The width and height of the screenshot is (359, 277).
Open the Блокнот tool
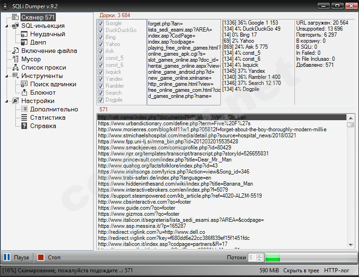[x=43, y=92]
